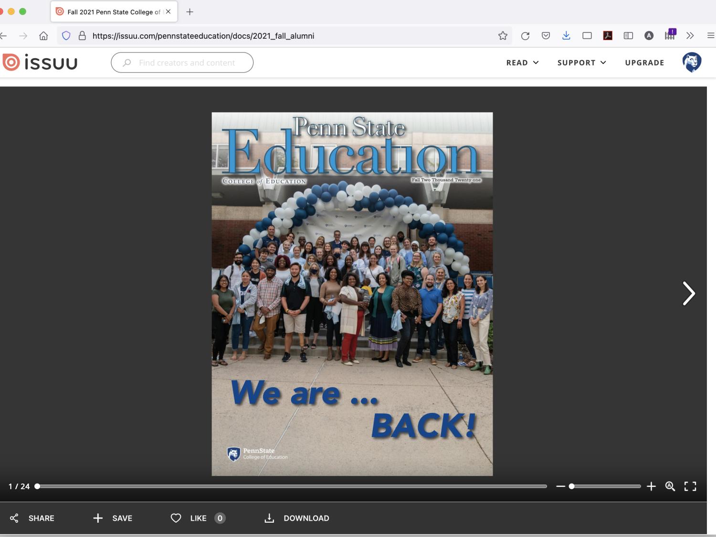
Task: Zoom out with the minus button
Action: coord(560,486)
